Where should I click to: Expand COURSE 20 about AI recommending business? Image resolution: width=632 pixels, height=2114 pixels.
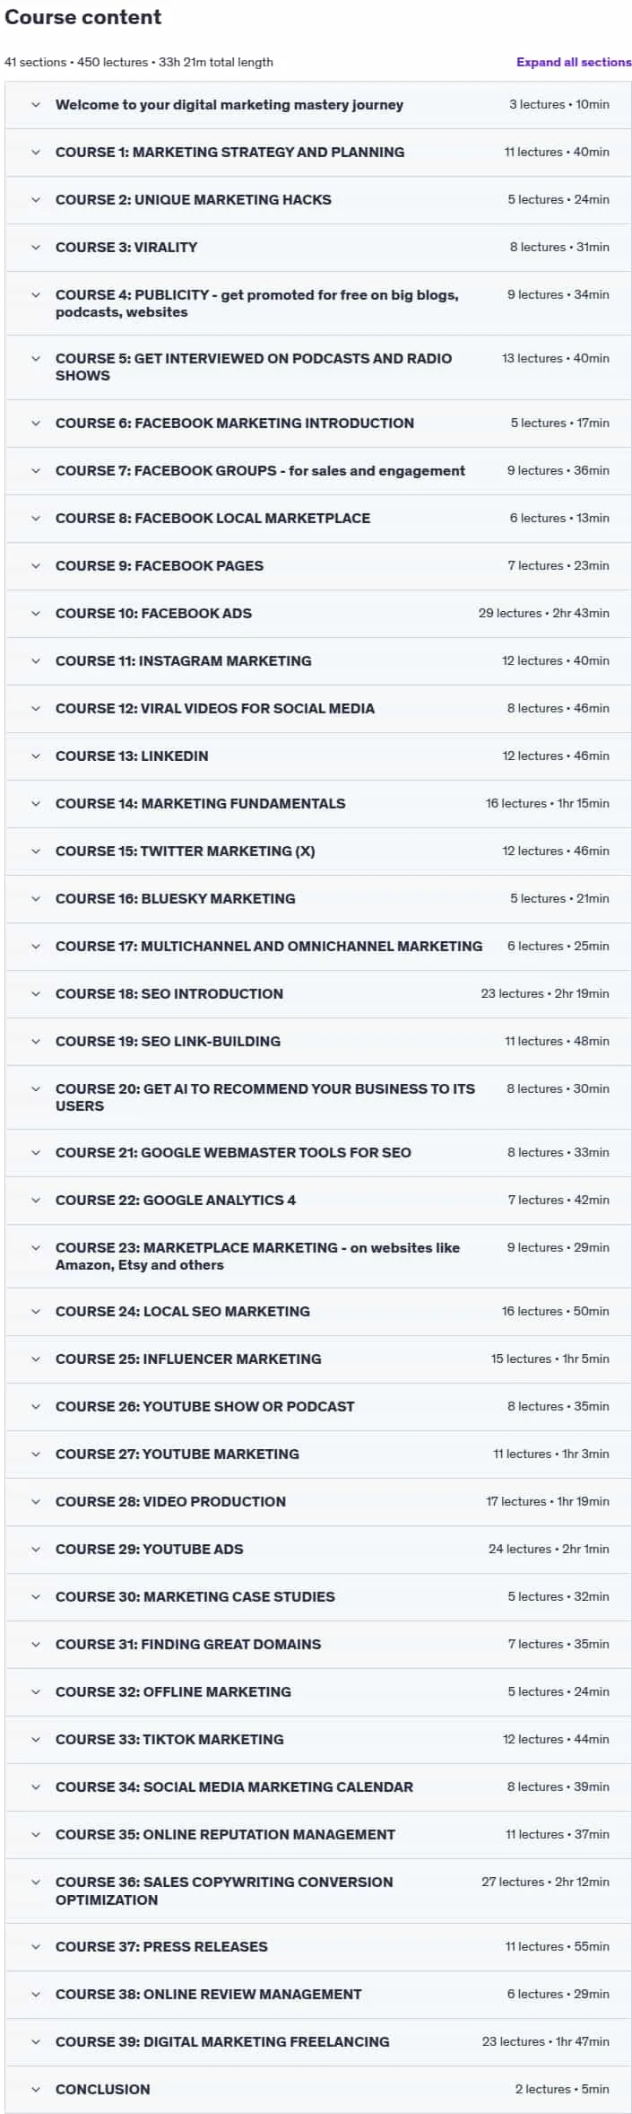pos(318,1097)
